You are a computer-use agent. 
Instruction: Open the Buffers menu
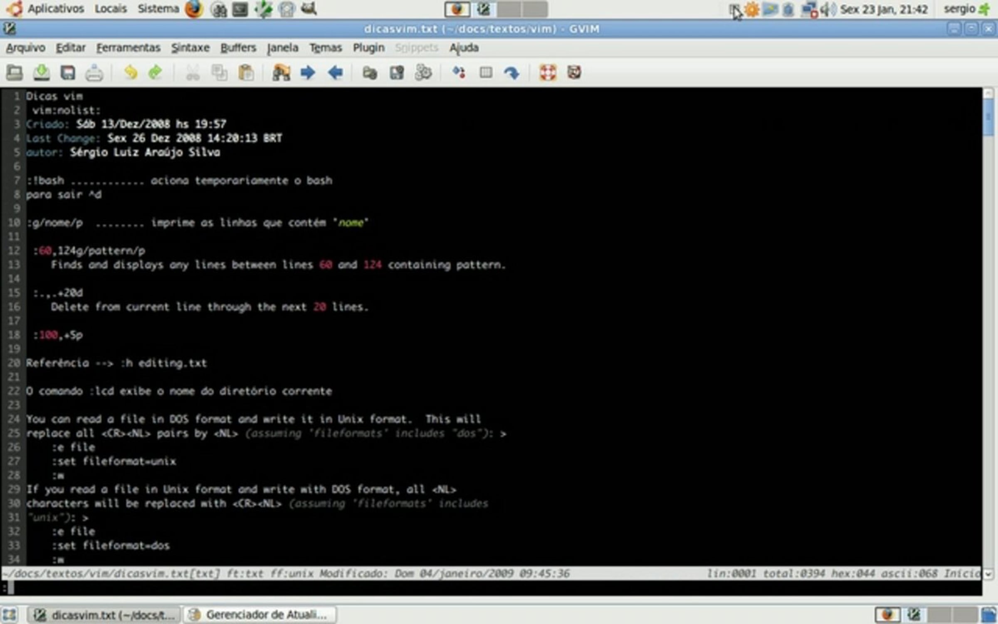tap(238, 48)
